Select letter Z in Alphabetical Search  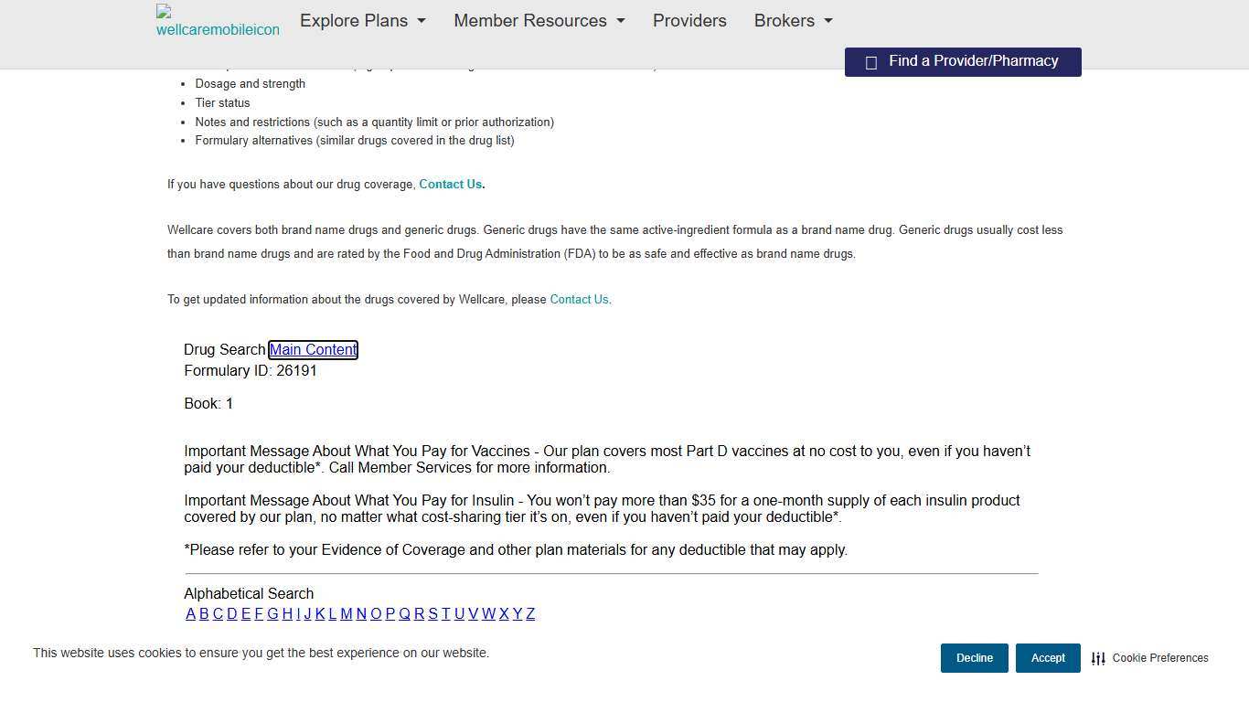point(530,614)
